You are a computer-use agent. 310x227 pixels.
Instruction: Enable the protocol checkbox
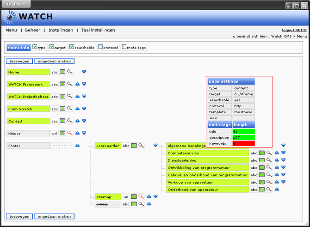[x=100, y=47]
